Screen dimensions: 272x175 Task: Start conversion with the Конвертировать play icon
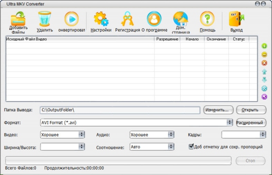click(71, 19)
